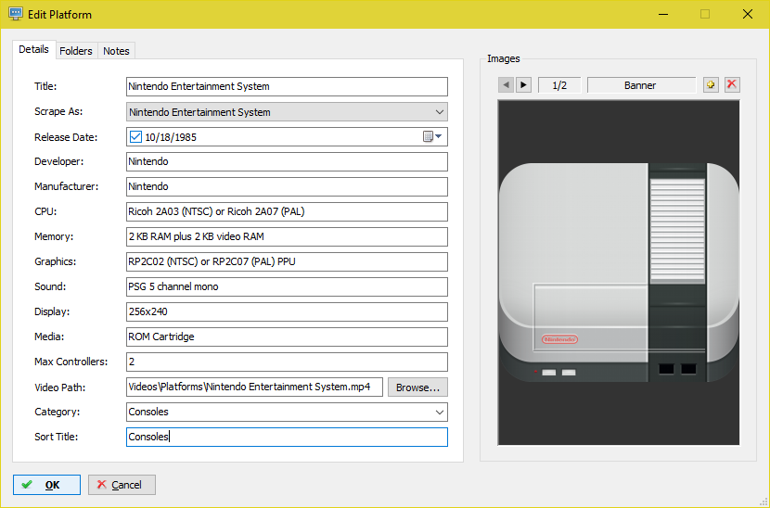Click the Edit Platform window icon

click(x=16, y=14)
